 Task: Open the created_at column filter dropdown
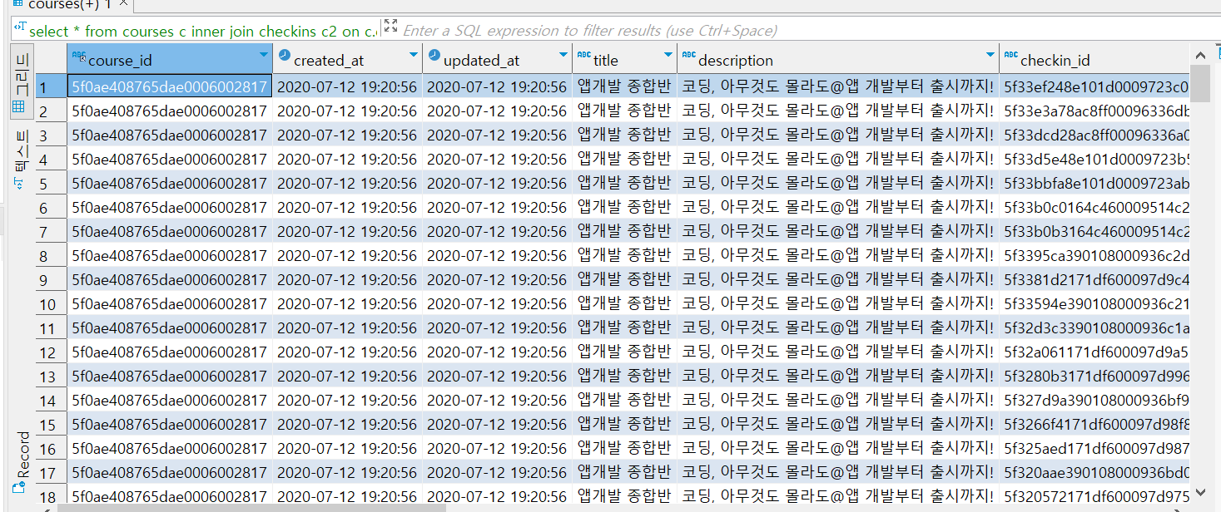(414, 56)
